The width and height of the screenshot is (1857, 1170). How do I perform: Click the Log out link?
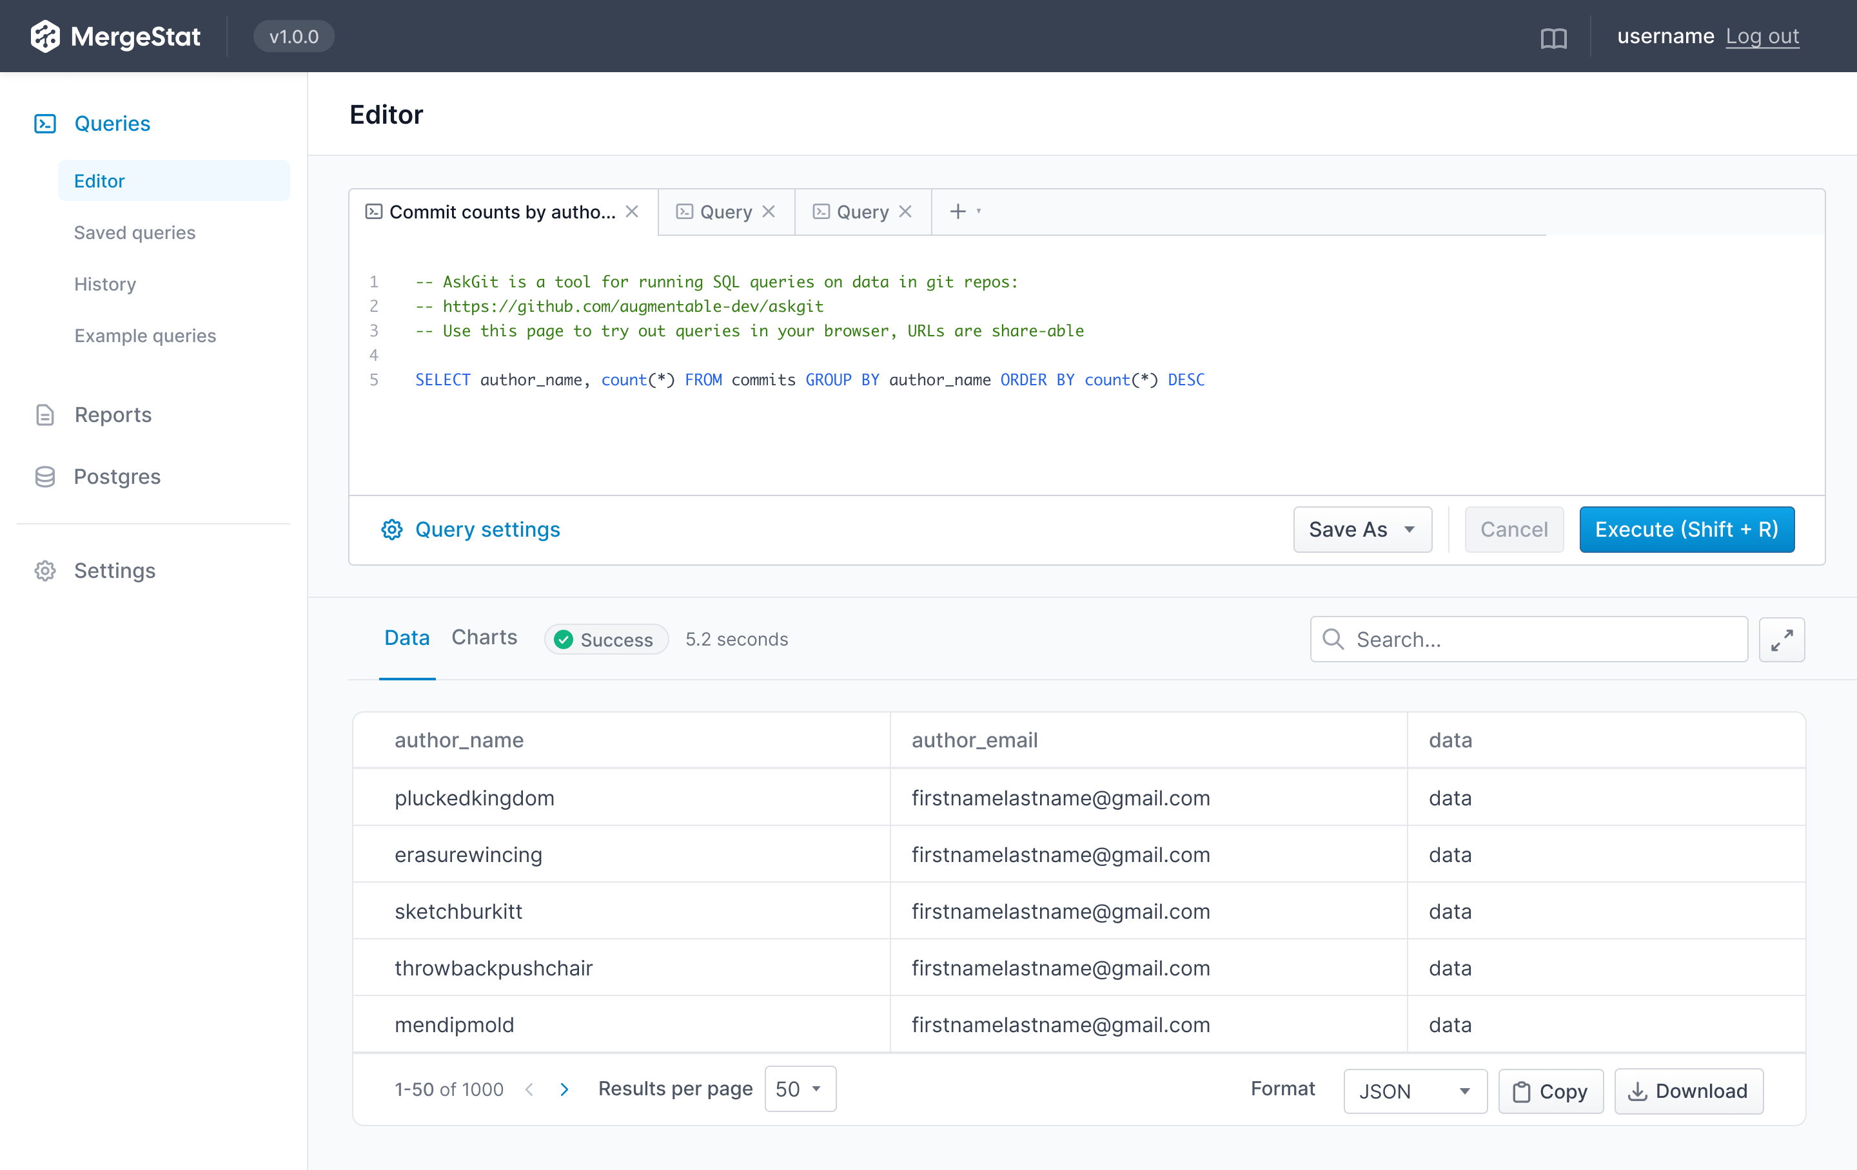[x=1764, y=36]
